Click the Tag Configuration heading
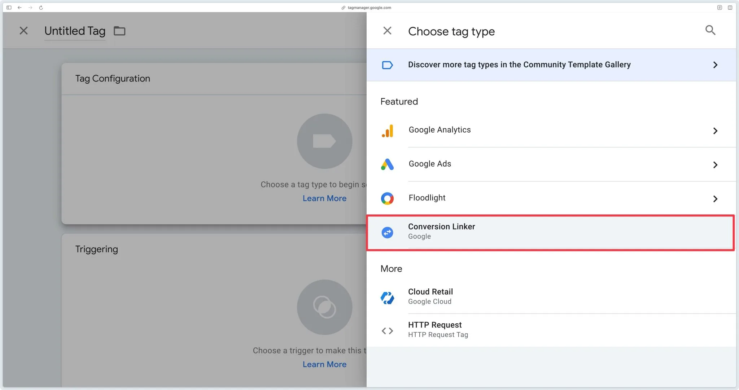This screenshot has height=390, width=739. click(113, 79)
